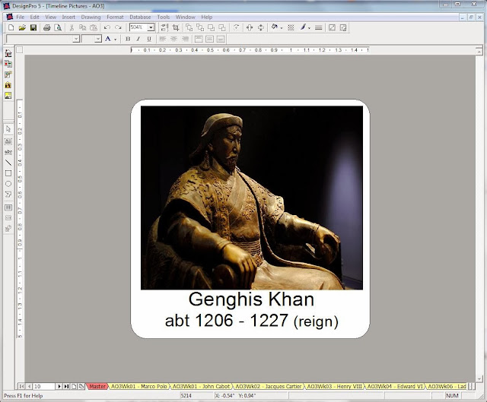The width and height of the screenshot is (487, 402).
Task: Open the Tools menu
Action: click(164, 17)
